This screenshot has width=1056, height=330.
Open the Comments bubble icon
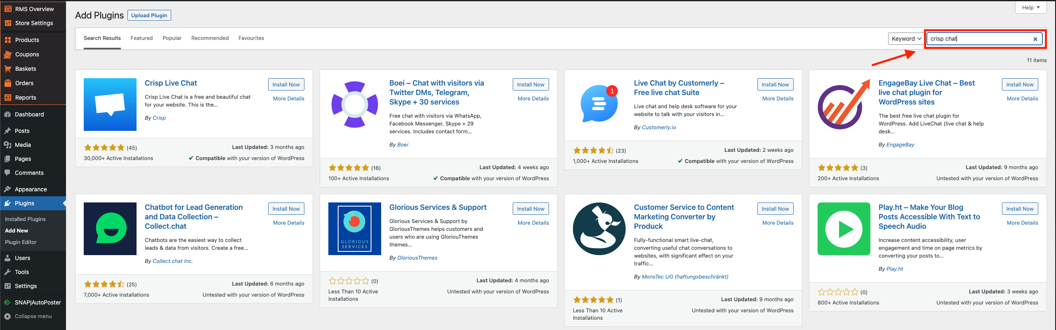tap(7, 173)
